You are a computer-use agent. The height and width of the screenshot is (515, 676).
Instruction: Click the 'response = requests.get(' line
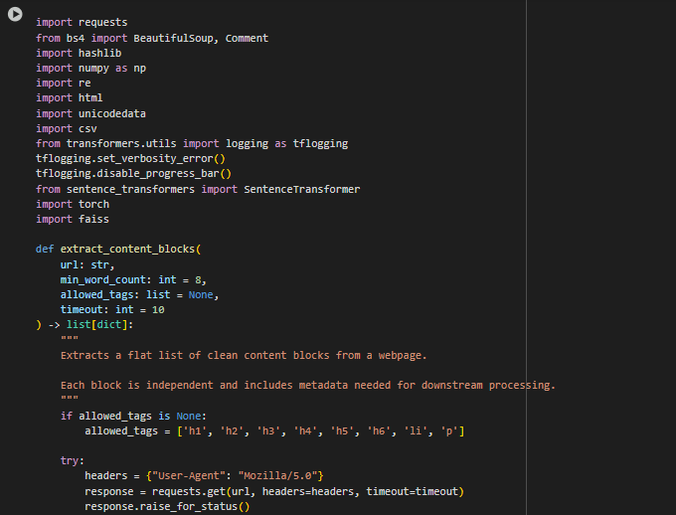coord(274,492)
